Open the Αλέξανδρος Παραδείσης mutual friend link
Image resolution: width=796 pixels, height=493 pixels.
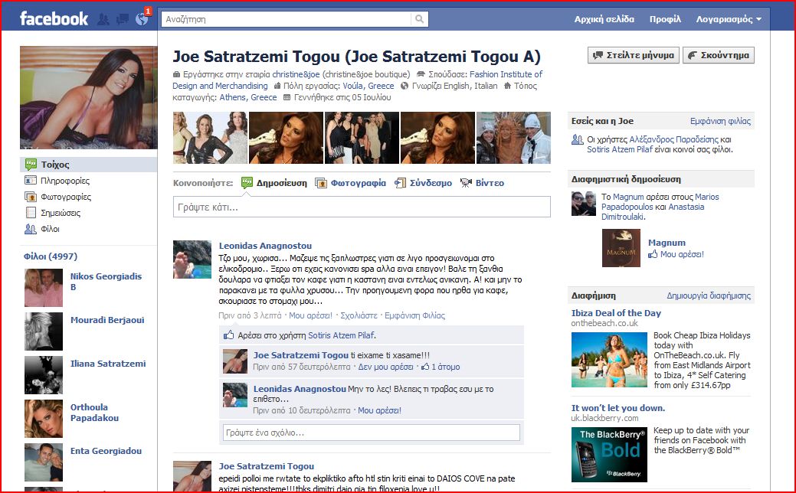[x=673, y=139]
